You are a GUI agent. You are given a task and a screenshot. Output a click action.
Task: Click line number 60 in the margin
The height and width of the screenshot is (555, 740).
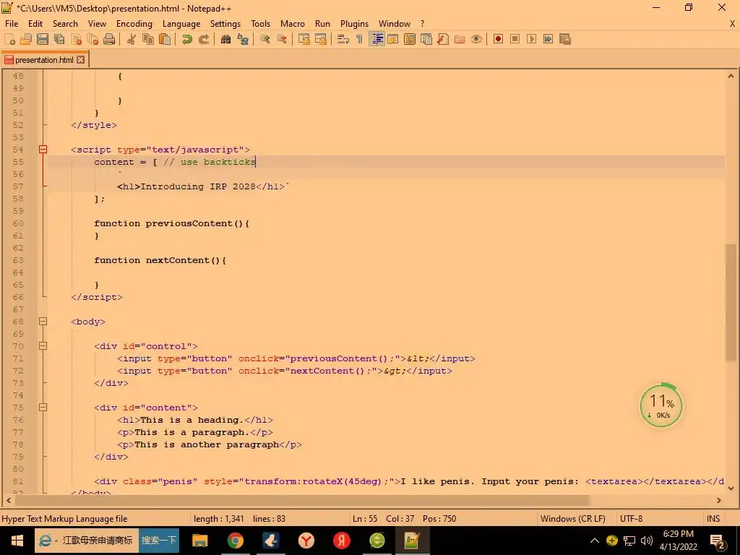point(18,223)
